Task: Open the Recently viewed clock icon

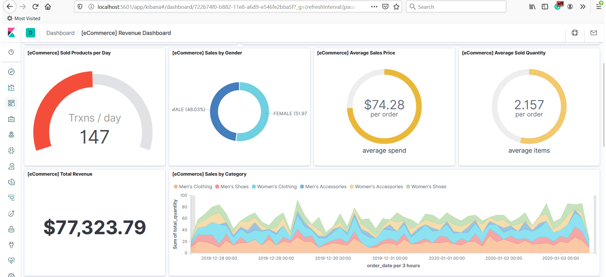Action: pos(11,52)
